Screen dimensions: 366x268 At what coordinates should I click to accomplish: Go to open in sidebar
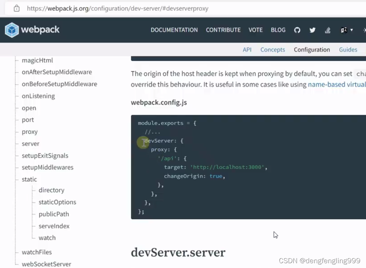pyautogui.click(x=29, y=108)
